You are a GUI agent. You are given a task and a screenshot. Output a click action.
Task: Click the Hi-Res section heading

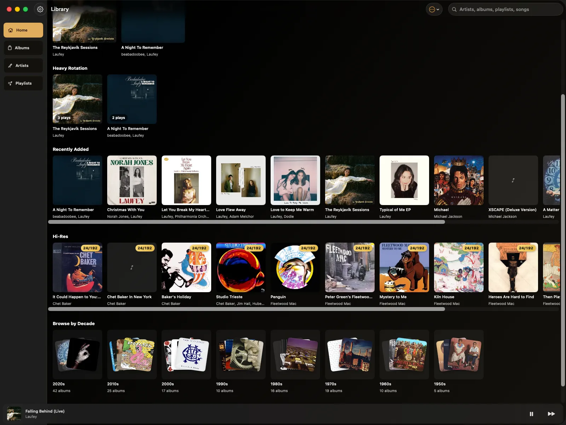point(60,237)
